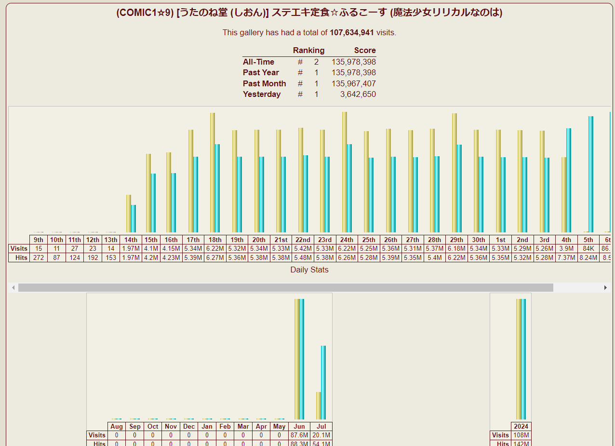Click the Hits value 87 under 10th
The width and height of the screenshot is (615, 446).
[56, 257]
